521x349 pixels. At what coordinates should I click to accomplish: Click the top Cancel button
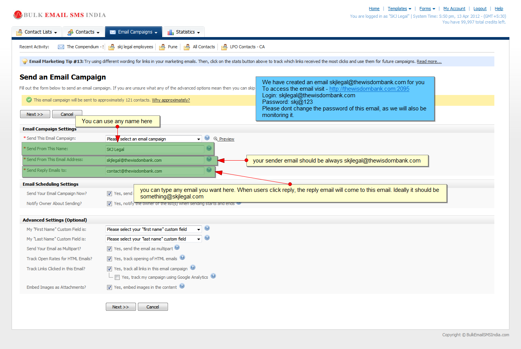[x=67, y=114]
